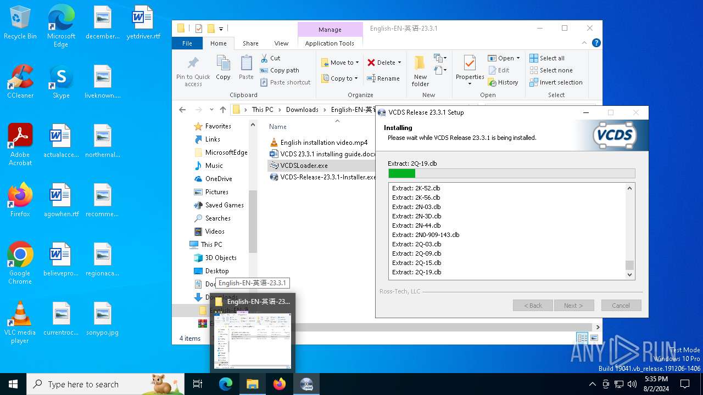Image resolution: width=703 pixels, height=395 pixels.
Task: Create a New folder
Action: [420, 71]
